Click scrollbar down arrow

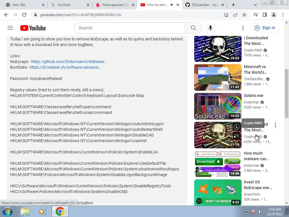coord(286,203)
